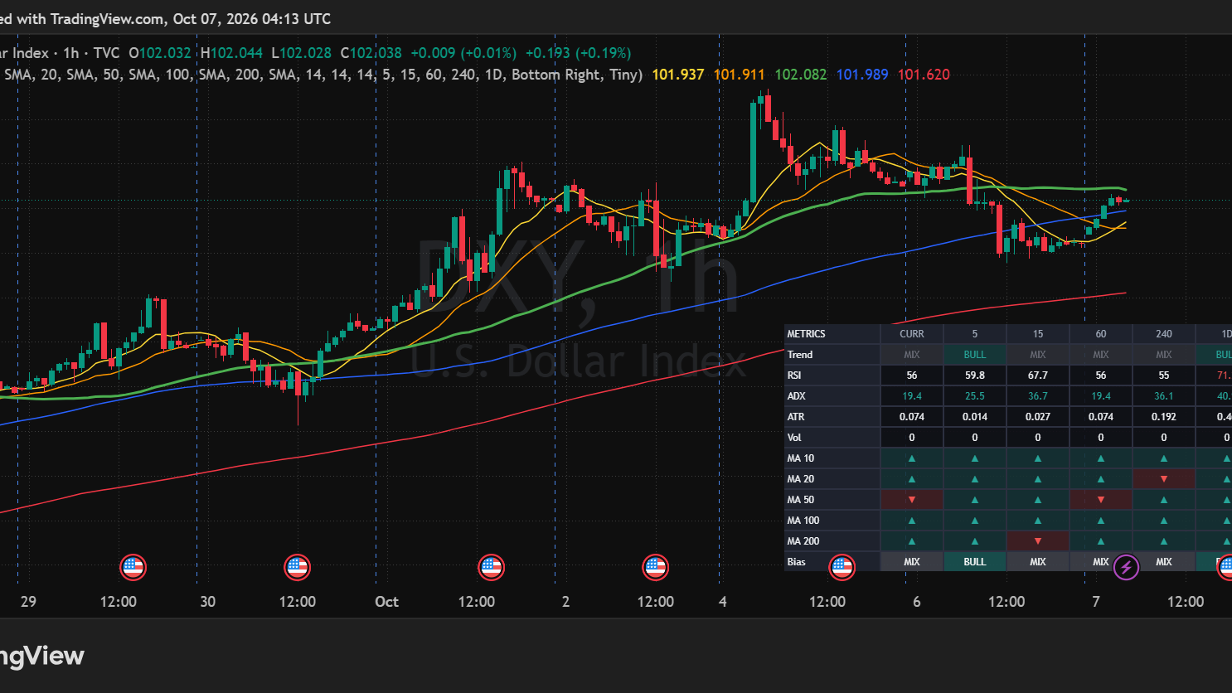The image size is (1232, 693).
Task: Click the orange SMA value 101.911
Action: click(x=740, y=75)
